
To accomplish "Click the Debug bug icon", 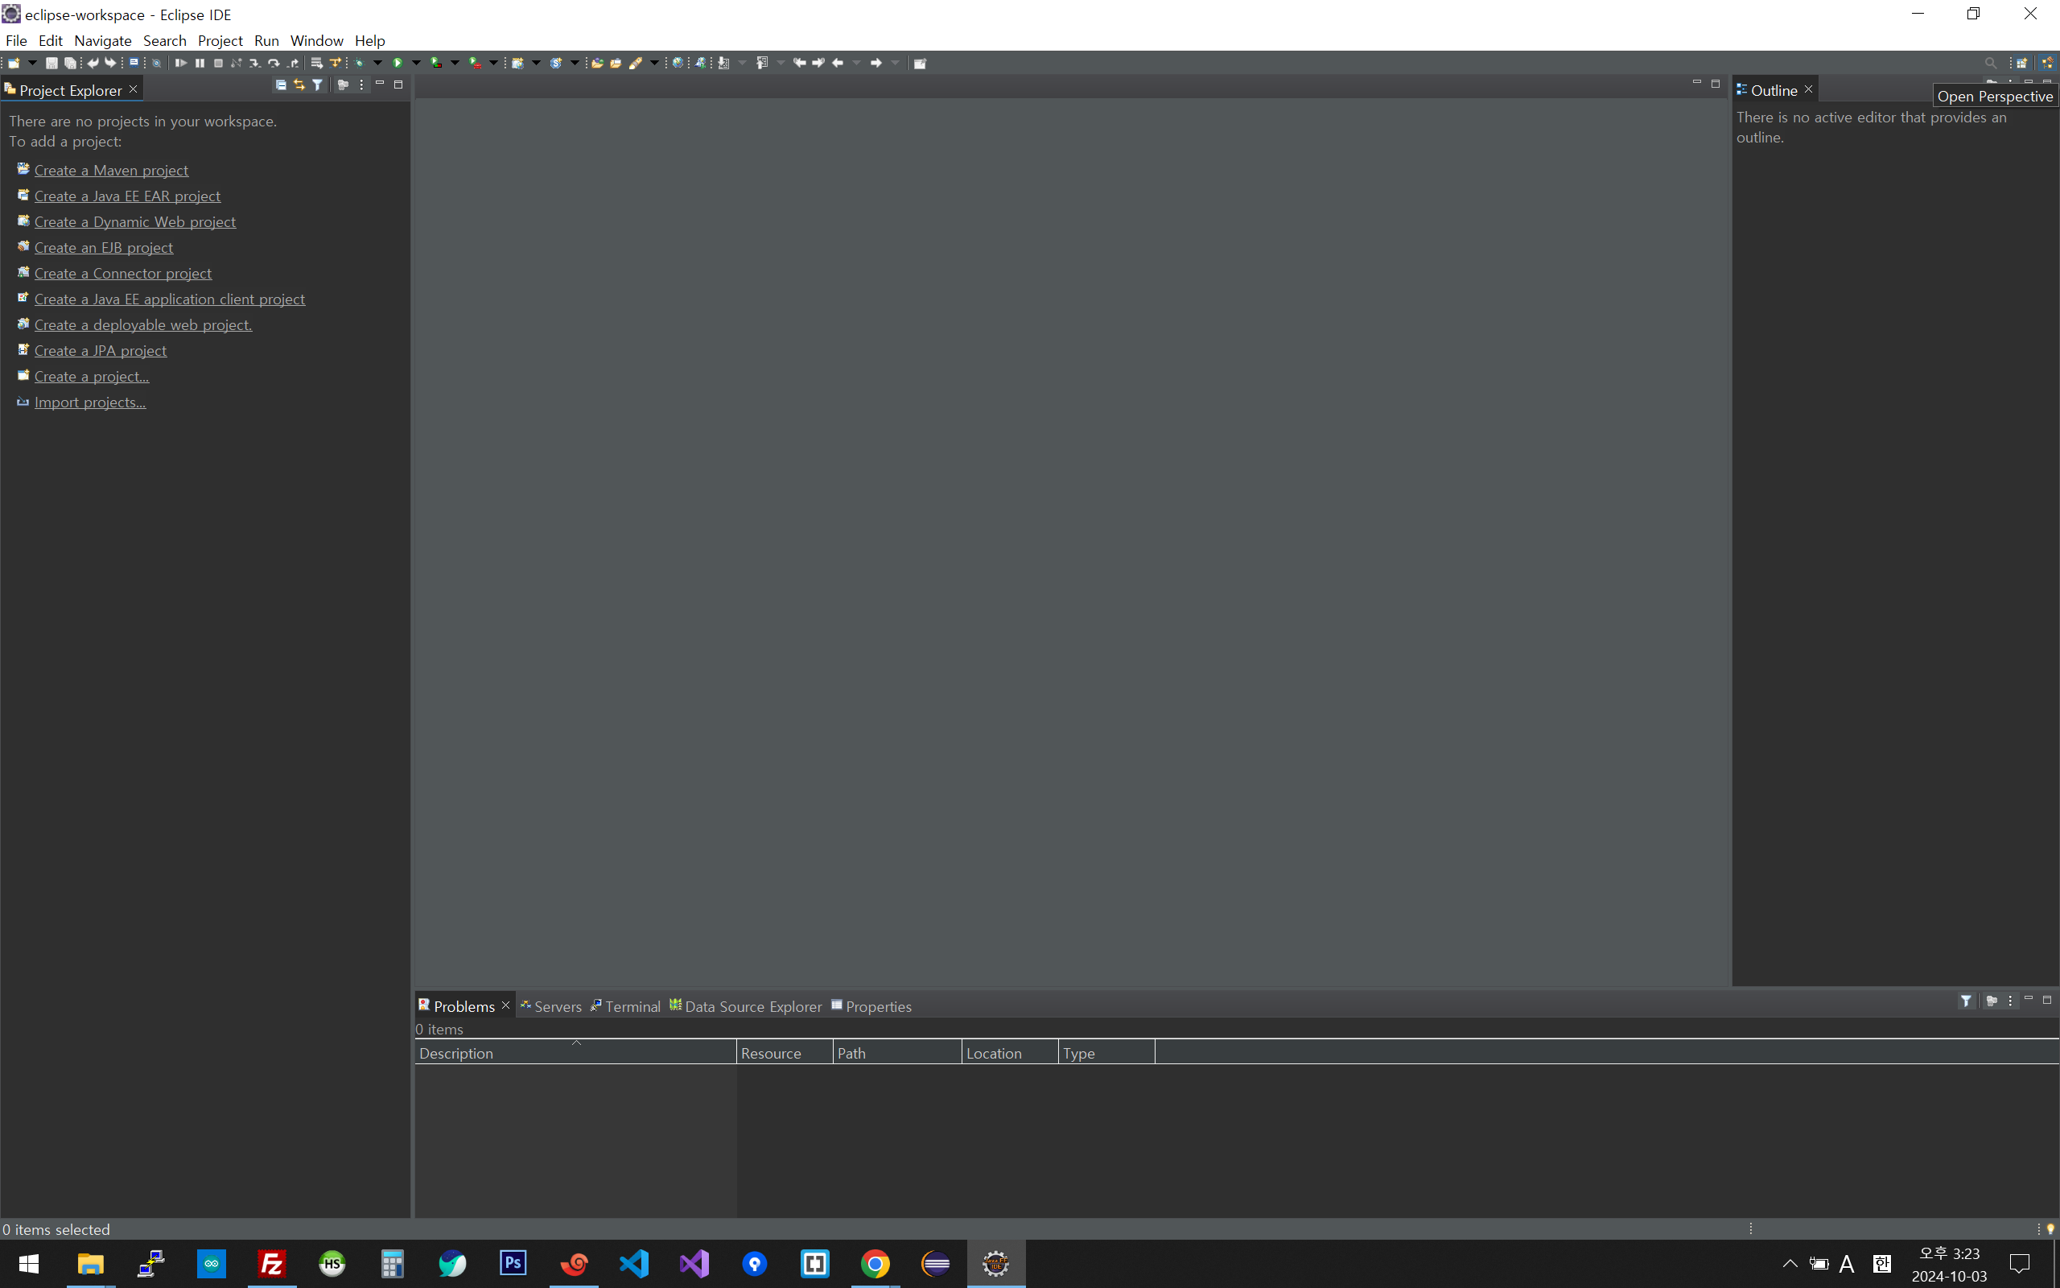I will click(360, 63).
